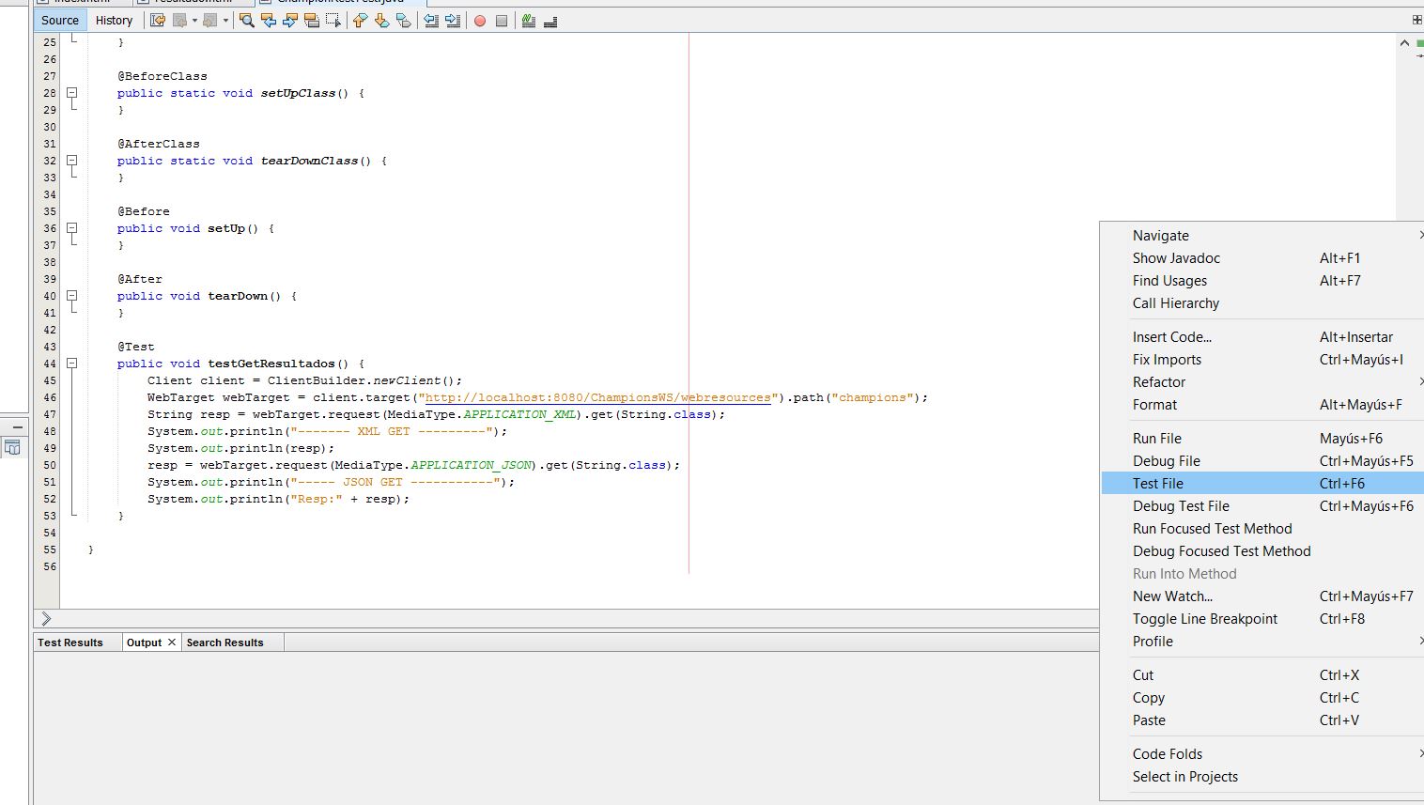Click the Comment lines toolbar icon
The height and width of the screenshot is (805, 1424).
tap(527, 20)
